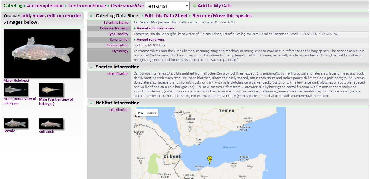Open Centromochlus genus breadcrumb
This screenshot has width=370, height=179.
pos(127,6)
